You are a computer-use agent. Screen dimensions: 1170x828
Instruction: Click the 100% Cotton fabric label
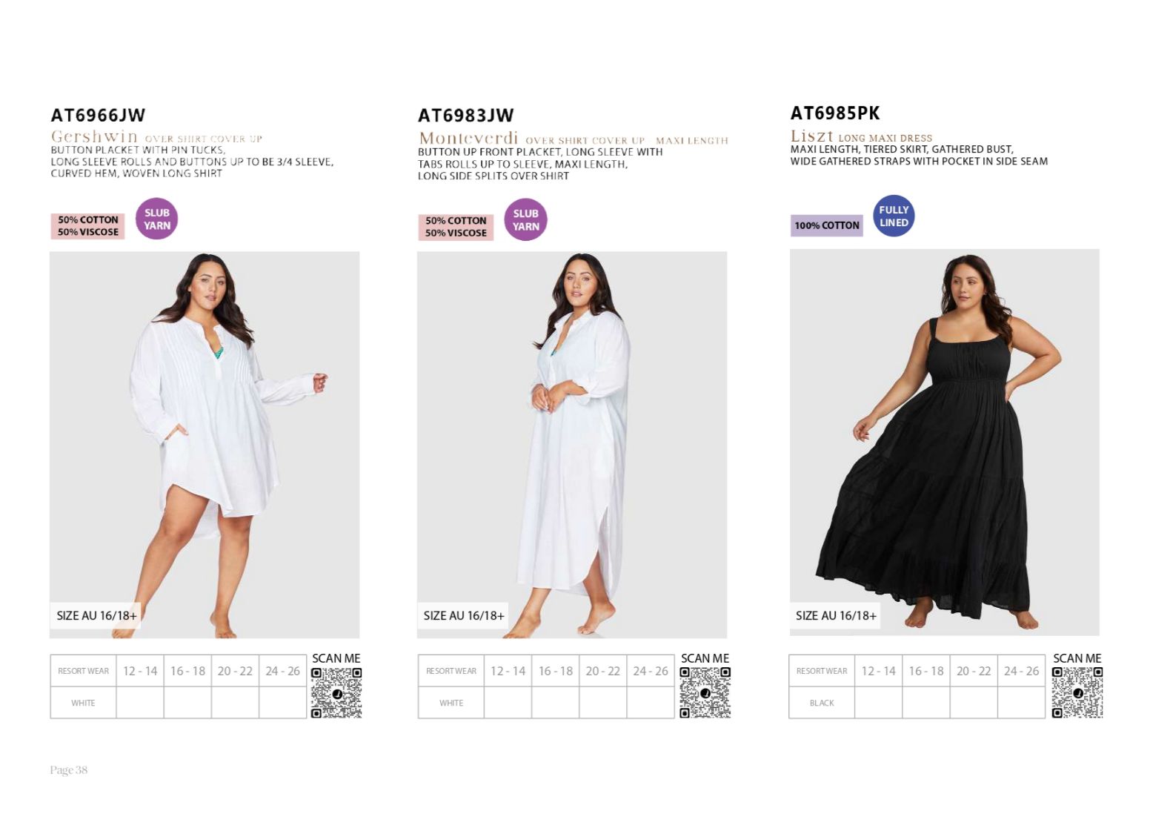click(827, 225)
